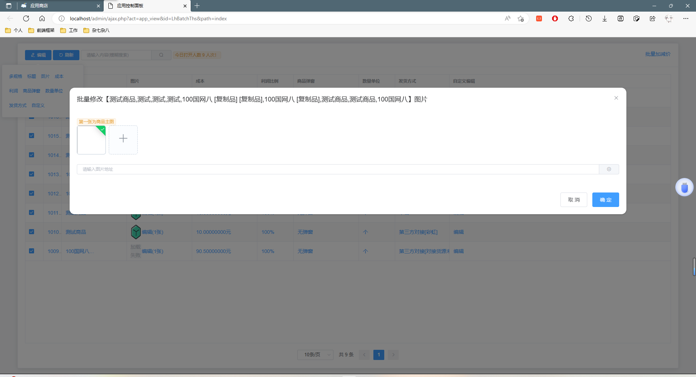Click the browser refresh icon
The height and width of the screenshot is (377, 696).
[26, 18]
